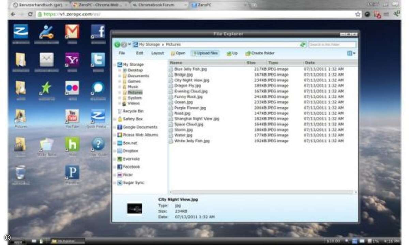Open the Pandora P desktop shortcut
Viewport: 409px width, 245px height.
[x=72, y=172]
